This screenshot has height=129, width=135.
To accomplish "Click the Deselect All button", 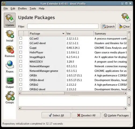I will (x=86, y=115).
